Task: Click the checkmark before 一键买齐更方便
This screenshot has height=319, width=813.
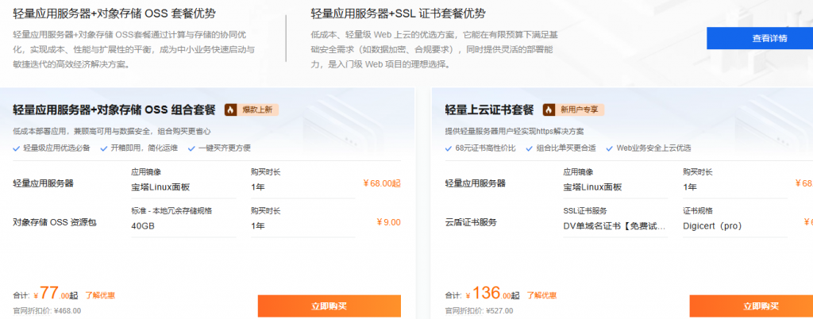Action: (x=192, y=148)
